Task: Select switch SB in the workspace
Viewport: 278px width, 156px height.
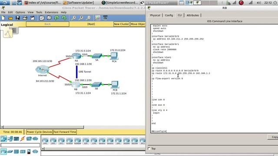Action: pyautogui.click(x=96, y=84)
